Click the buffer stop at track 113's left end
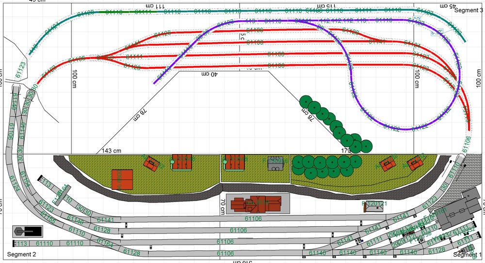Image resolution: width=485 pixels, height=263 pixels. tap(14, 244)
